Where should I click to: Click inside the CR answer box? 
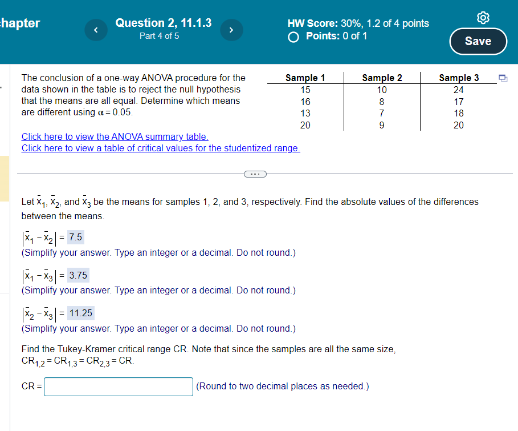coord(118,386)
